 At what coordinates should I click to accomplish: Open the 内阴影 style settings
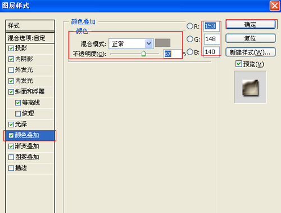pyautogui.click(x=24, y=59)
